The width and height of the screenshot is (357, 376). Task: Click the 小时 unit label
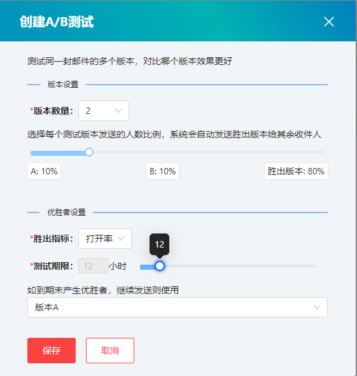point(118,266)
